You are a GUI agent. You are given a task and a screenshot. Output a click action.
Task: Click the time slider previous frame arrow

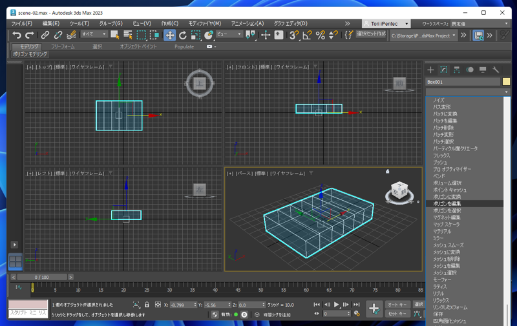click(x=13, y=278)
